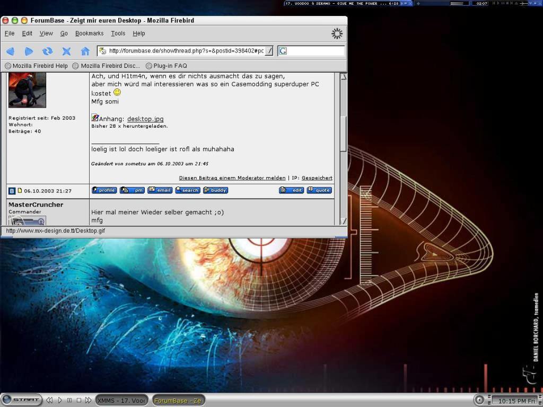Click the search button under the post
The image size is (543, 407).
point(187,190)
